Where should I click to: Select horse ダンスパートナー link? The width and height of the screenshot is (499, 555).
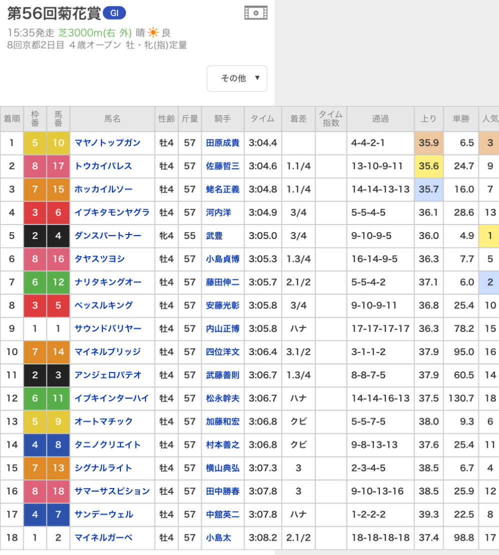(x=107, y=236)
